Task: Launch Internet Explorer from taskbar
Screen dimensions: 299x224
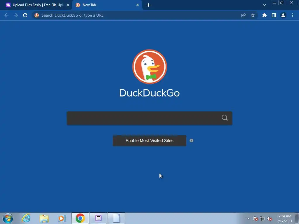Action: (26, 218)
